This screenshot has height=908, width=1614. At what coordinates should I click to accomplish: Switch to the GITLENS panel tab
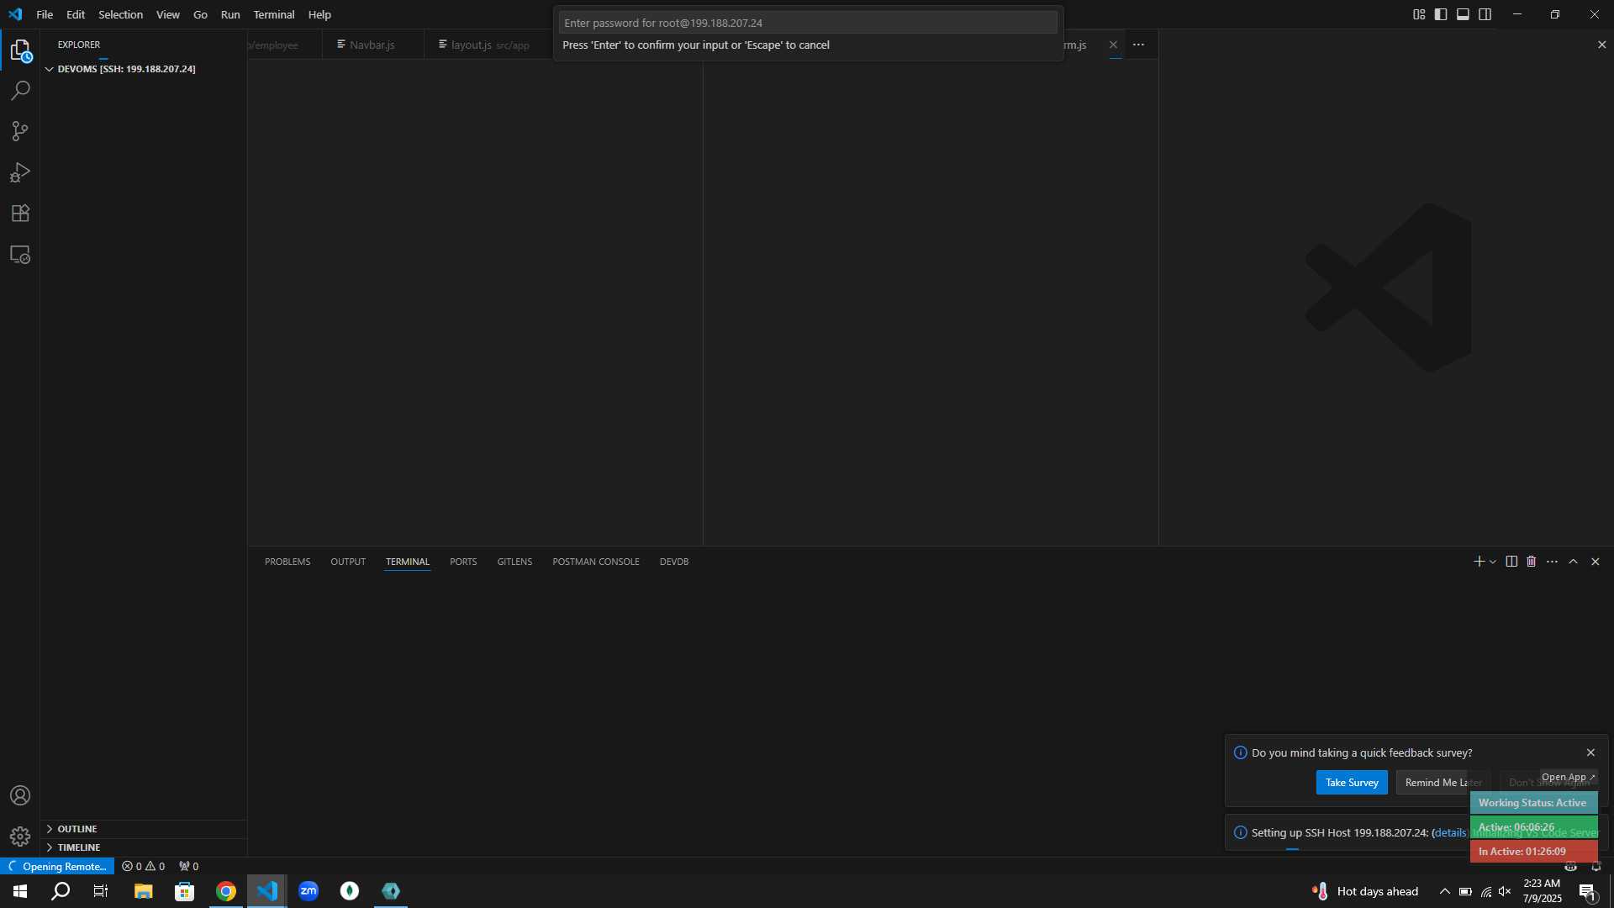(x=514, y=562)
